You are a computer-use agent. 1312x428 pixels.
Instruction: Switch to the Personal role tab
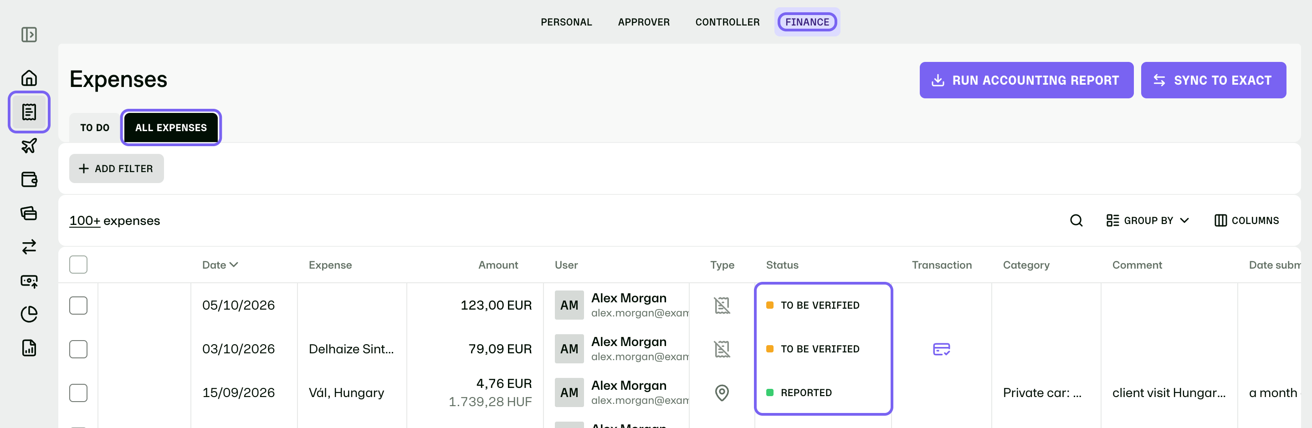[x=566, y=22]
